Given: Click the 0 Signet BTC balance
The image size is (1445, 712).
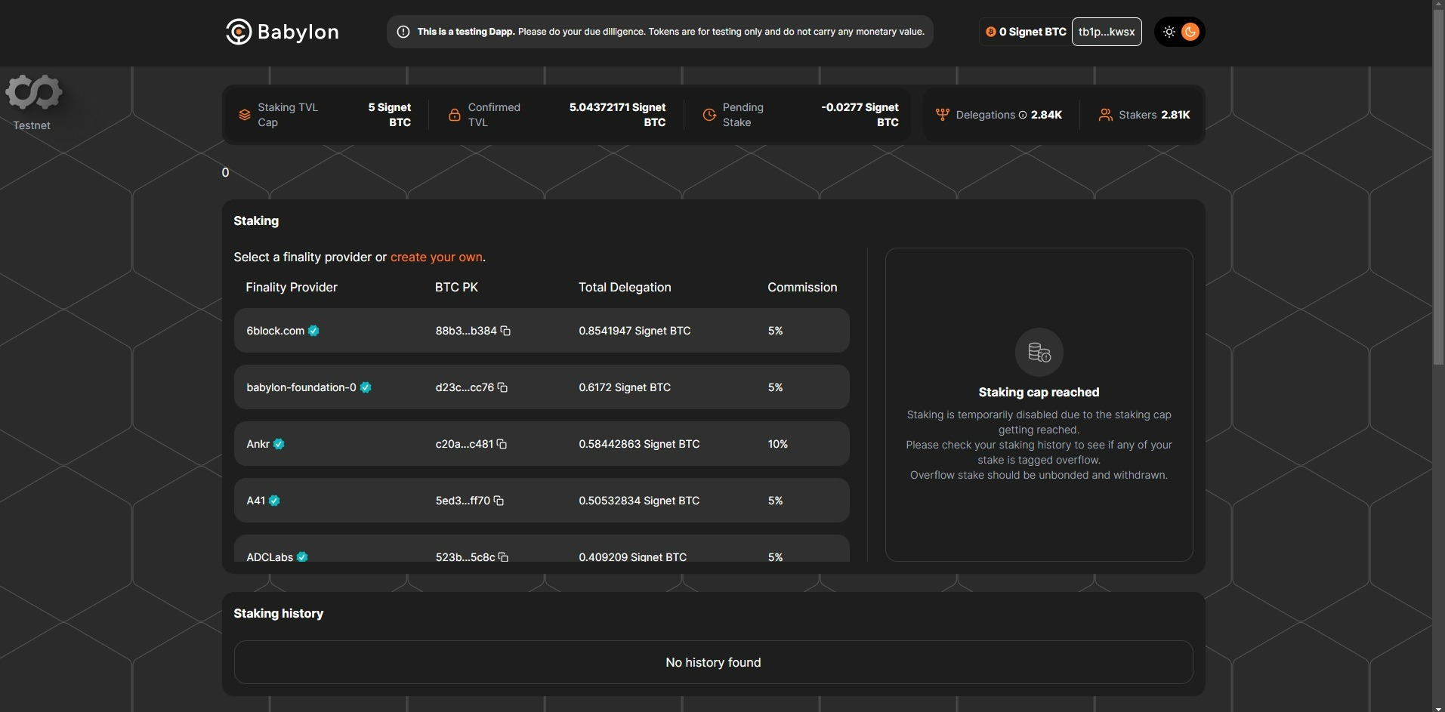Looking at the screenshot, I should pyautogui.click(x=1026, y=32).
